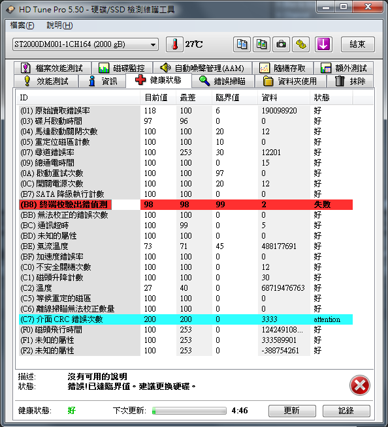Select the (C0) 不安全關機次數 row

click(186, 267)
